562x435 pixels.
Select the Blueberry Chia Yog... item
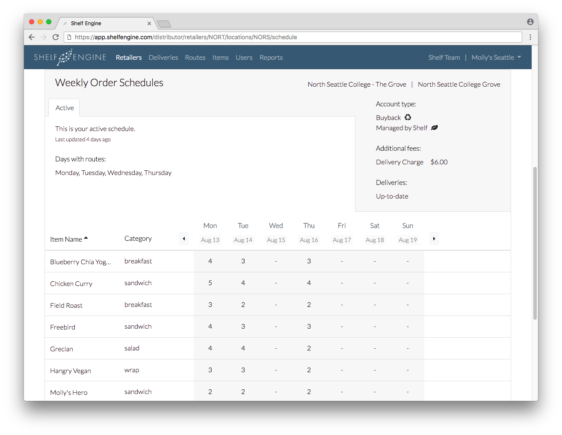coord(80,262)
